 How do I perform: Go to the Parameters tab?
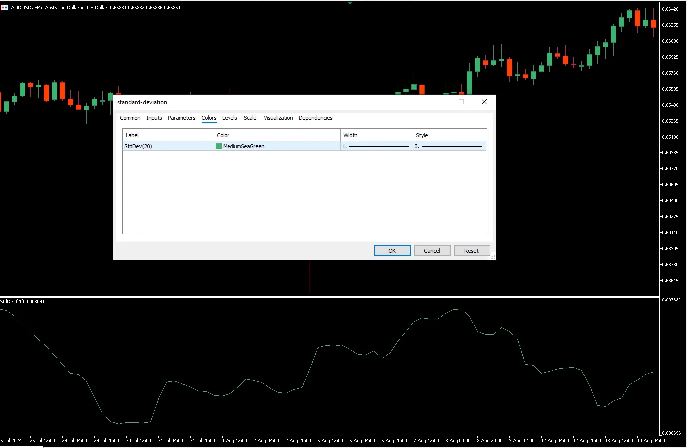click(181, 118)
